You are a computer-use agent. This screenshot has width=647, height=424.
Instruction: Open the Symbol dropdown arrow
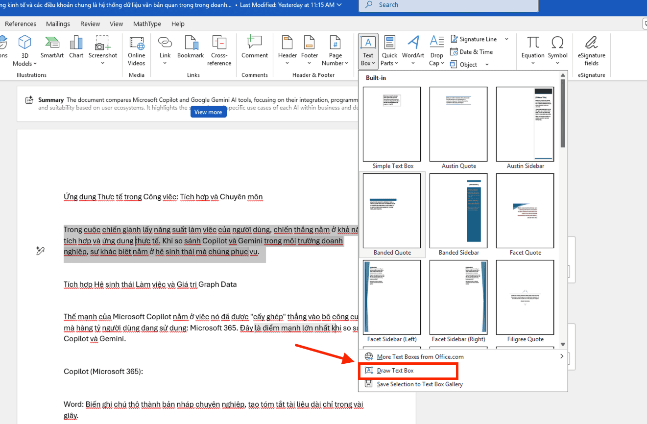558,64
